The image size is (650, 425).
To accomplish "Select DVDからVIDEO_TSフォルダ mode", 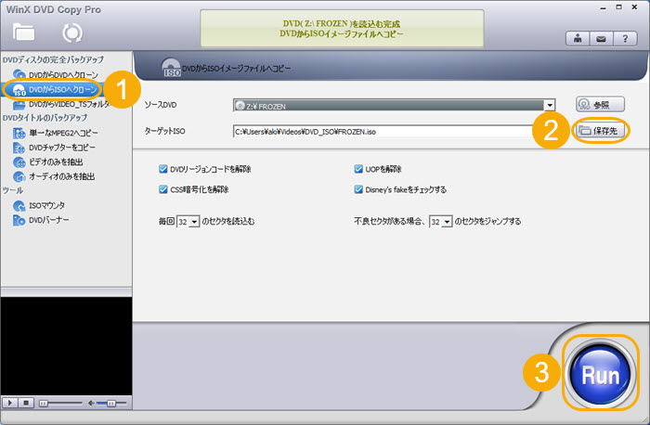I will 70,104.
